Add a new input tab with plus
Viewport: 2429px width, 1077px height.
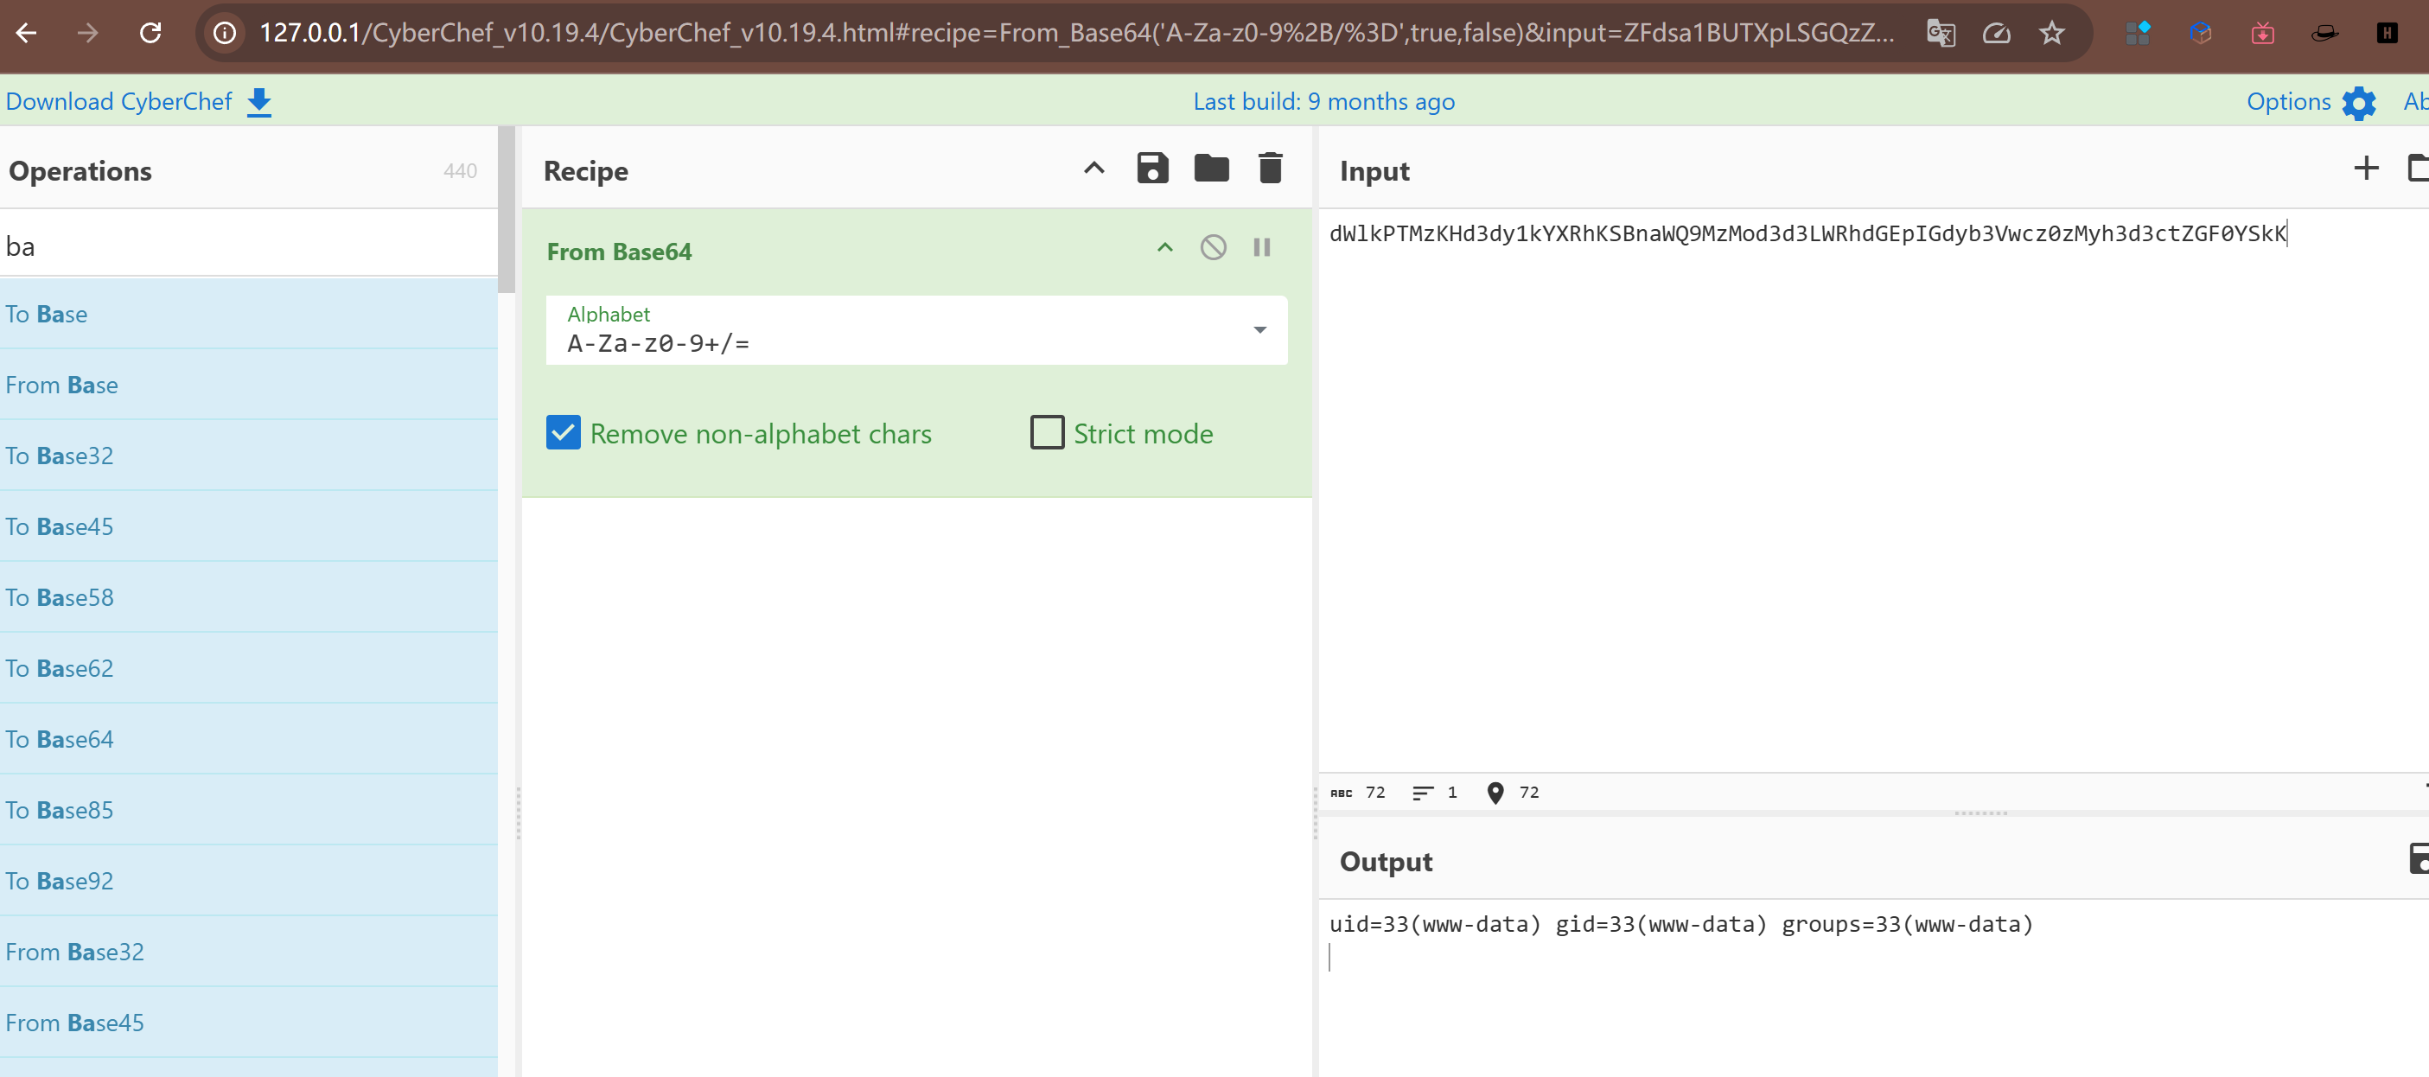point(2366,168)
